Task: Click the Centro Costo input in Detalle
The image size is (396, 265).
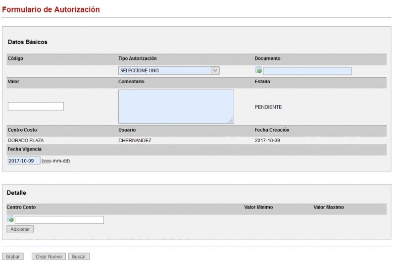Action: [59, 220]
